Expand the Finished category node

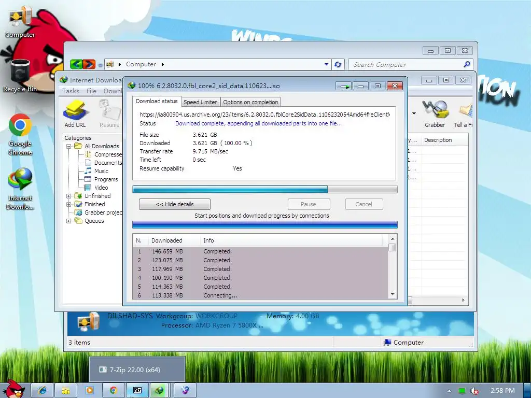(69, 204)
